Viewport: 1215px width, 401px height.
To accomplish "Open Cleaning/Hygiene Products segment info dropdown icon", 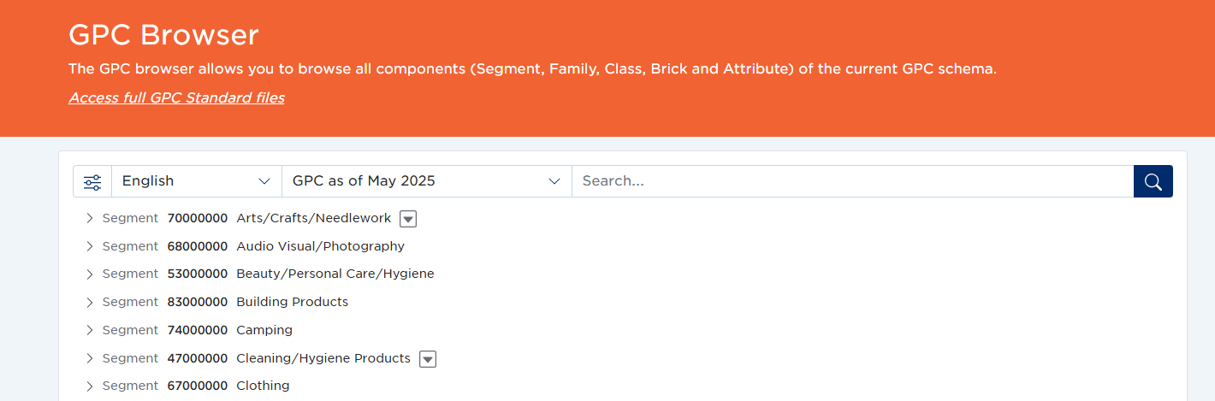I will tap(428, 359).
